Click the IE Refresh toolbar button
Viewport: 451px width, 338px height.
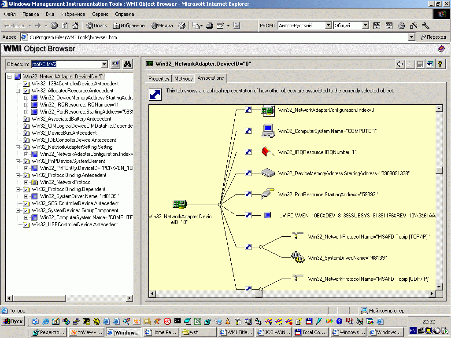pyautogui.click(x=65, y=26)
